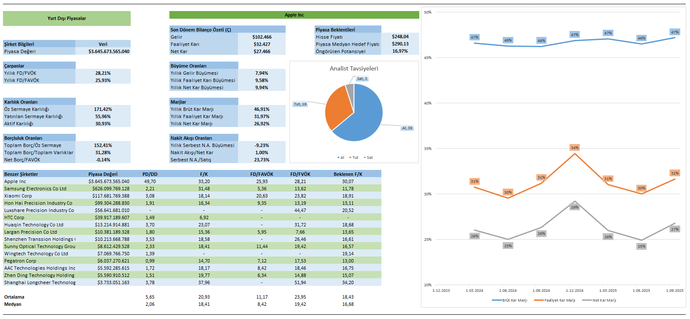This screenshot has height=319, width=690.
Task: Select Brüt Kar Marjı legend entry
Action: click(x=510, y=300)
